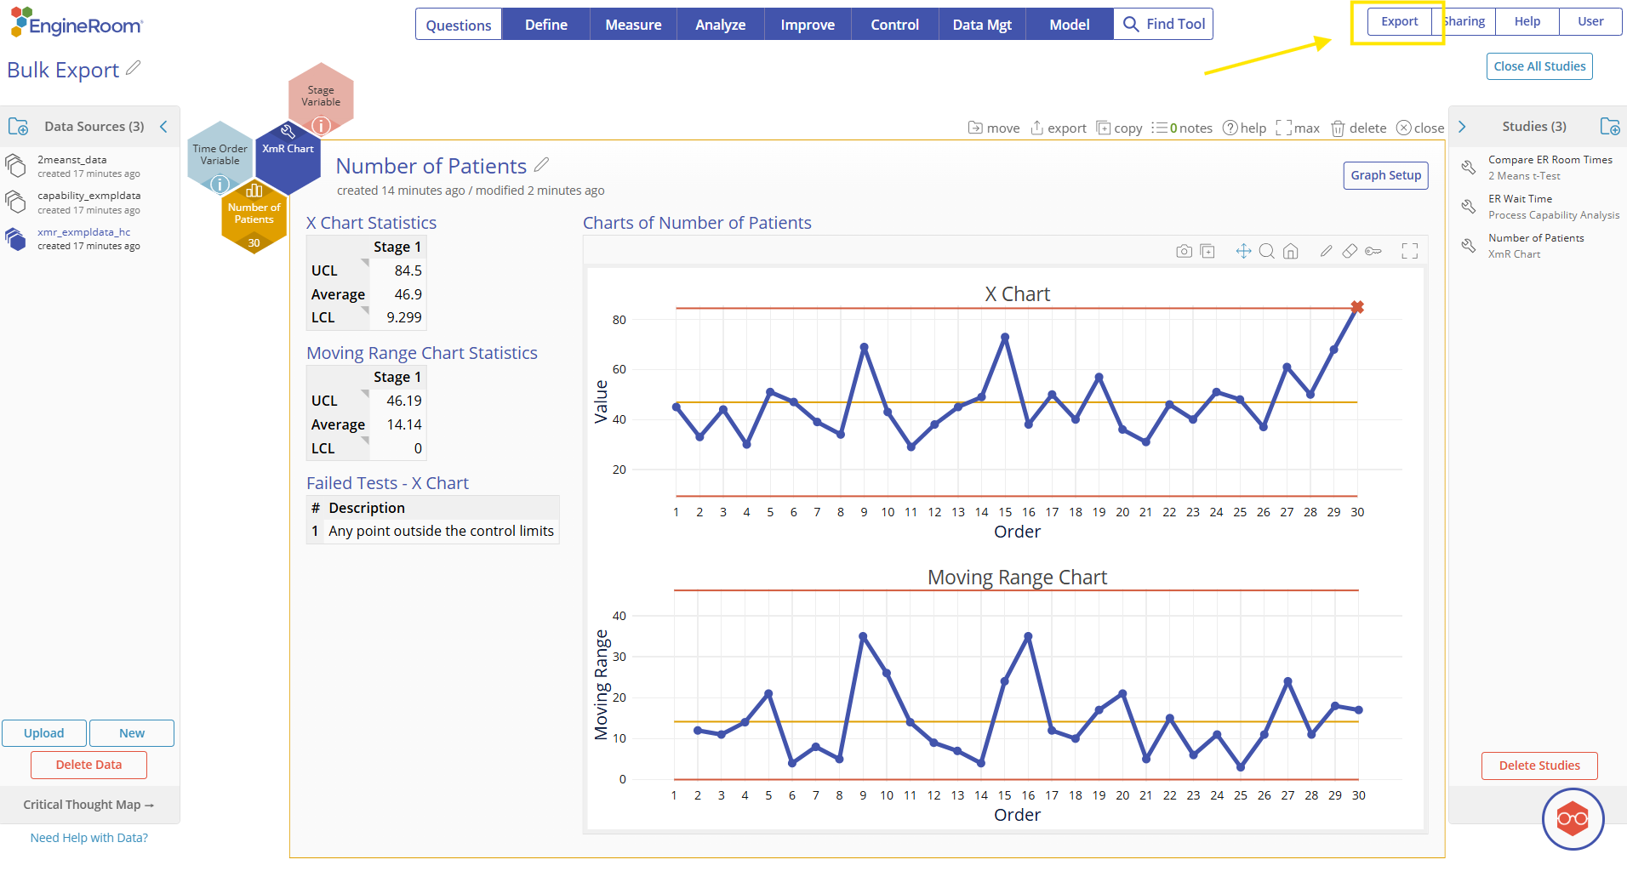
Task: Open fullscreen chart view with corner brackets icon
Action: [x=1410, y=251]
